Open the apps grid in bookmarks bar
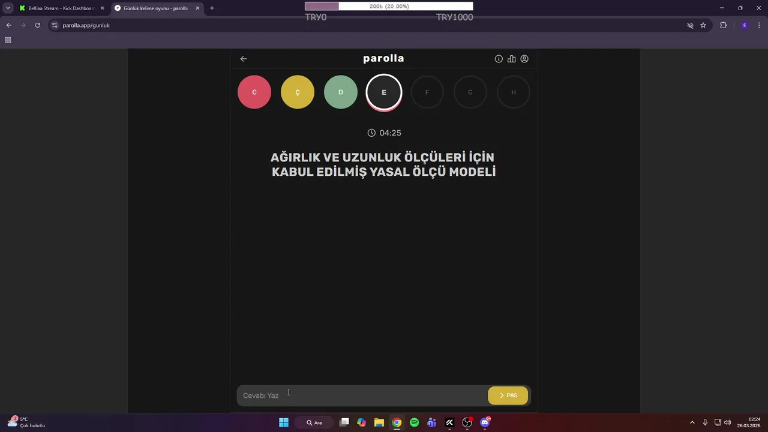 point(8,40)
